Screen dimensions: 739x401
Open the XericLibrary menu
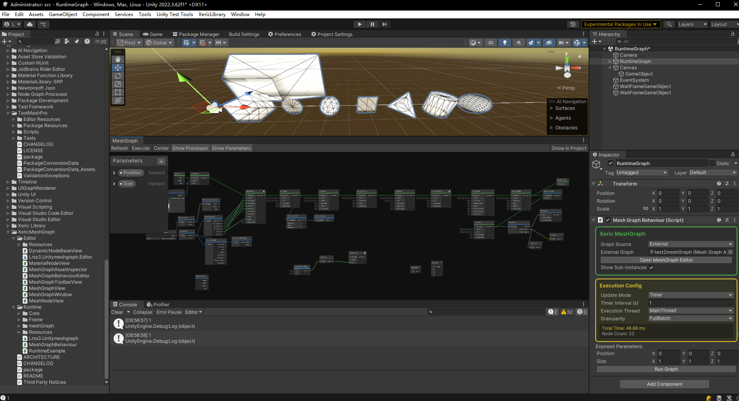coord(212,14)
